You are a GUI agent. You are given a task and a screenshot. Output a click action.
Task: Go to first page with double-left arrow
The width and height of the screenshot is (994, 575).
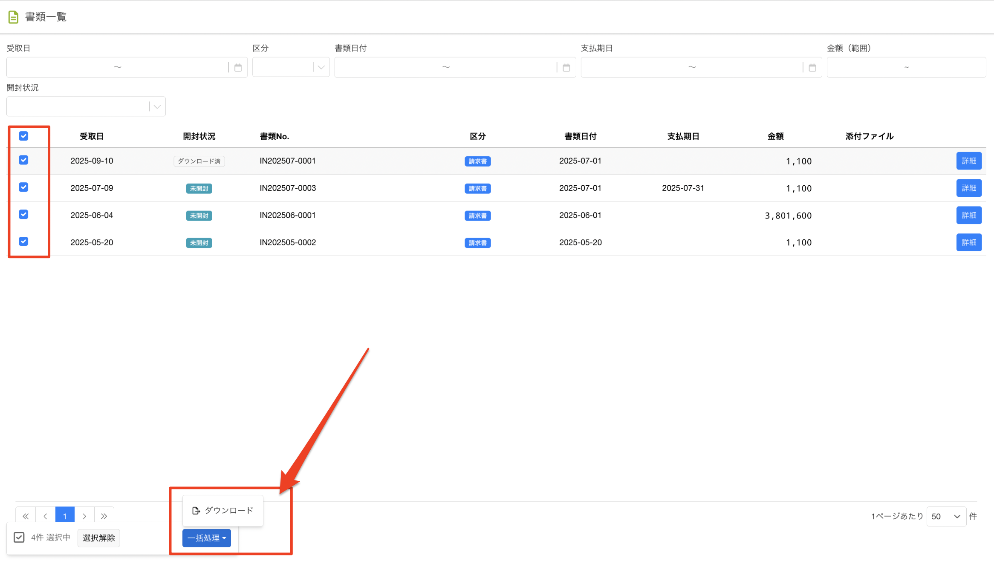pos(26,516)
